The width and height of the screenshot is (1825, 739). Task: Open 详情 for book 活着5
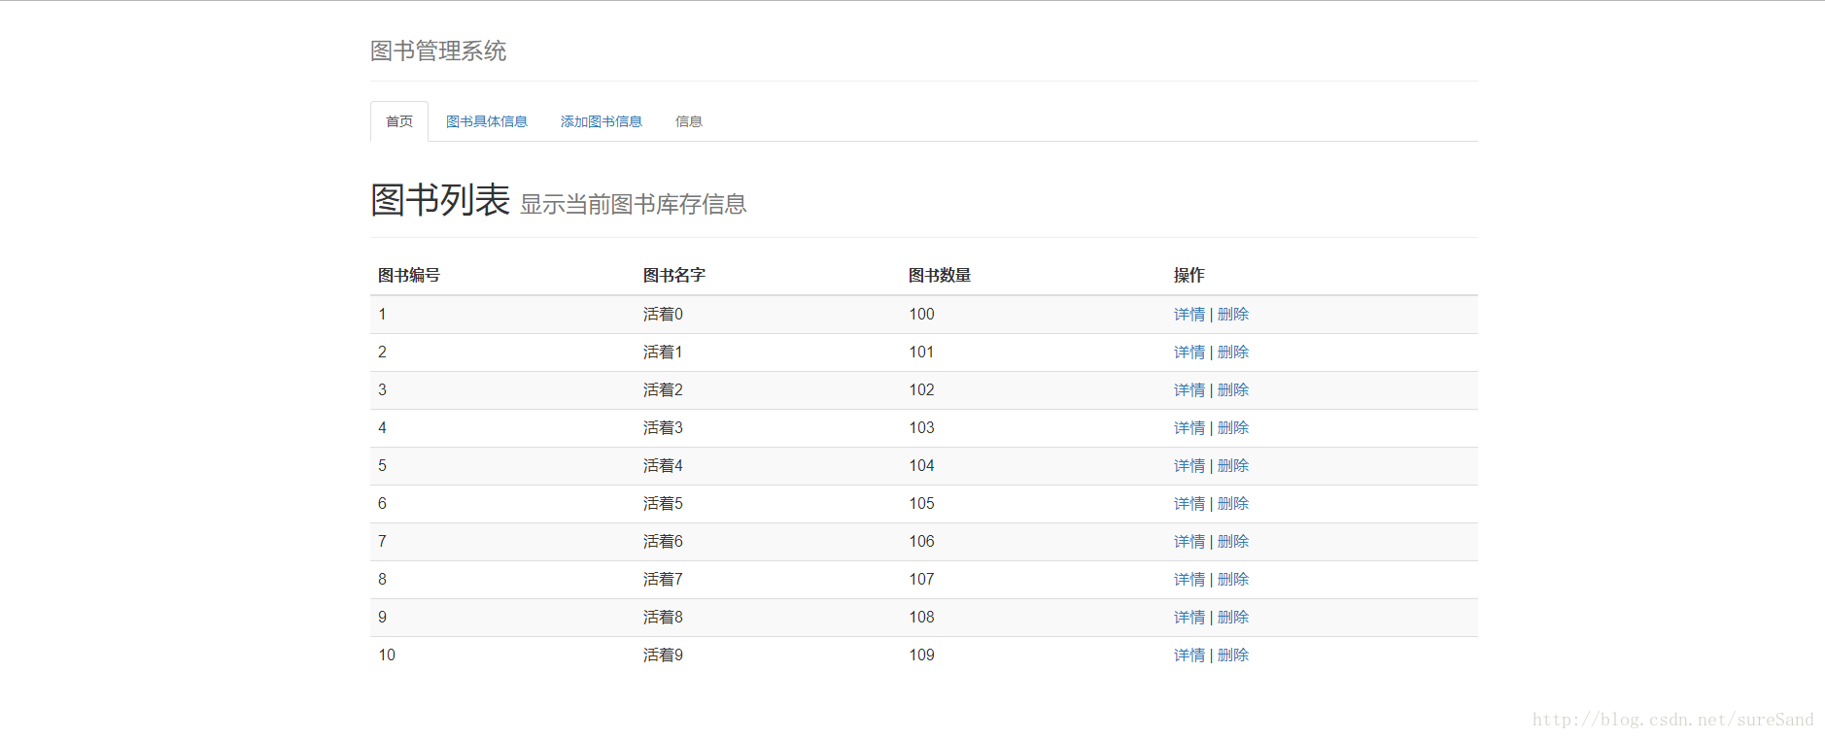coord(1189,504)
